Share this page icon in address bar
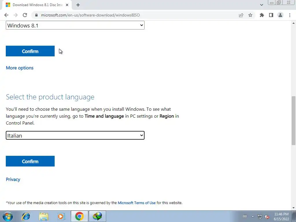Image resolution: width=296 pixels, height=222 pixels. coord(241,15)
